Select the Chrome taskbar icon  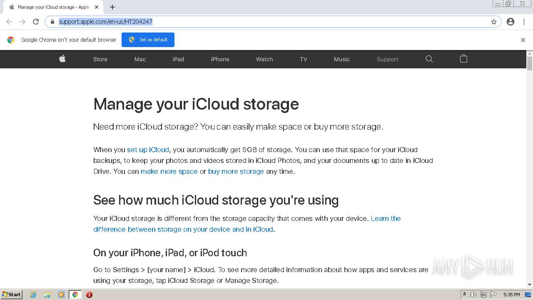75,295
